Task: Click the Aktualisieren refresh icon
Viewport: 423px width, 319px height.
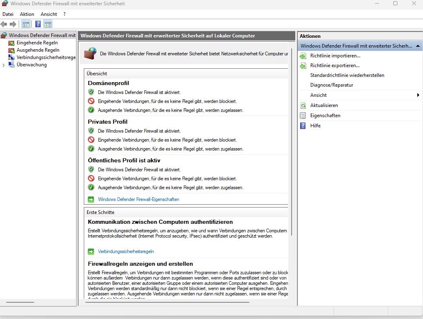Action: tap(303, 105)
